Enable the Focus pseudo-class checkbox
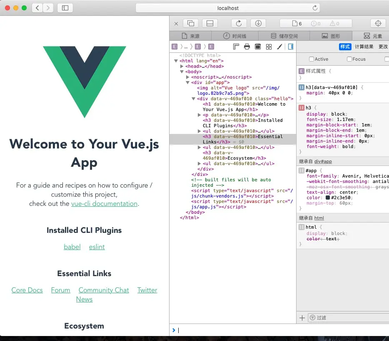The image size is (389, 341). coord(349,59)
